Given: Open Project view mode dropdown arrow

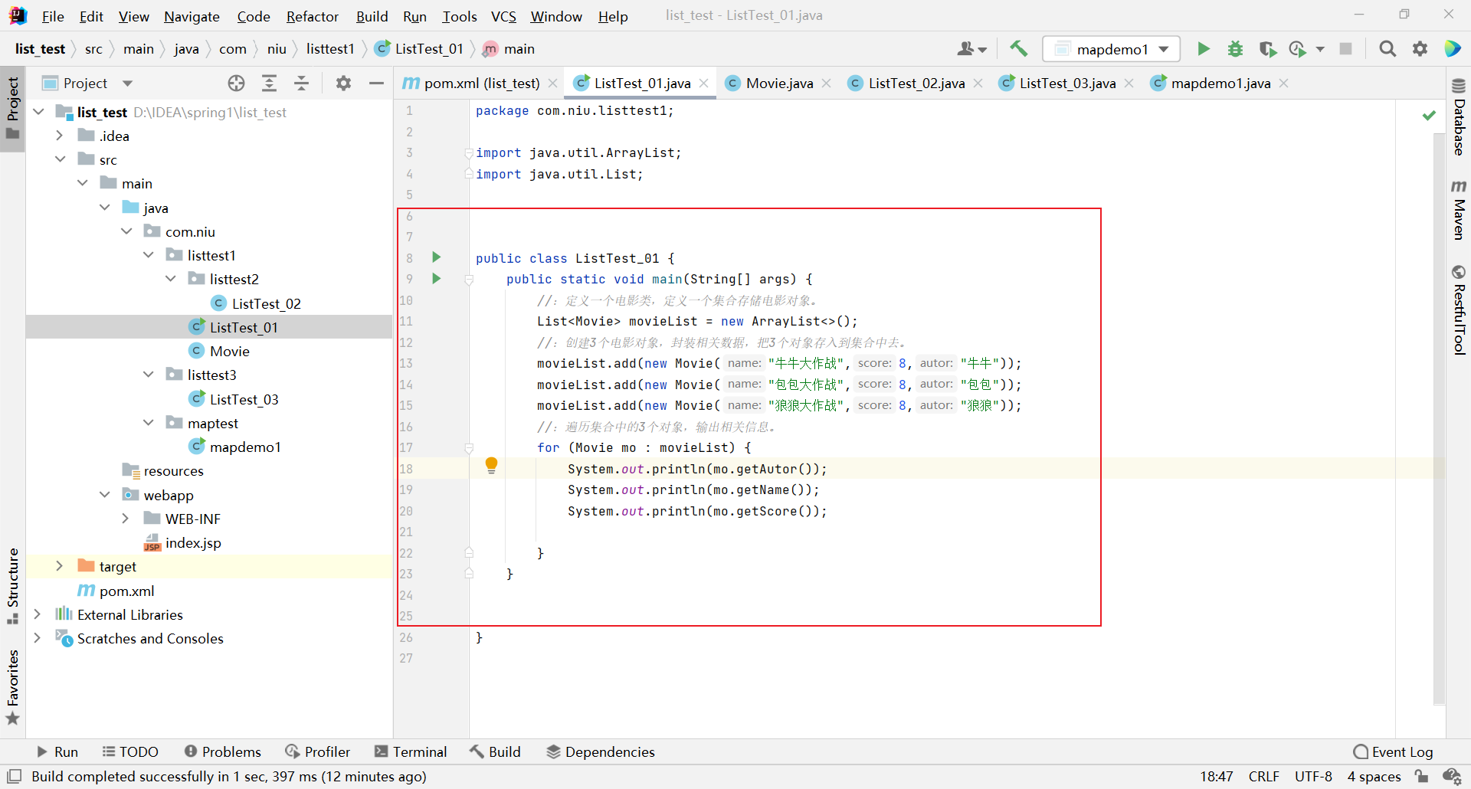Looking at the screenshot, I should (128, 83).
